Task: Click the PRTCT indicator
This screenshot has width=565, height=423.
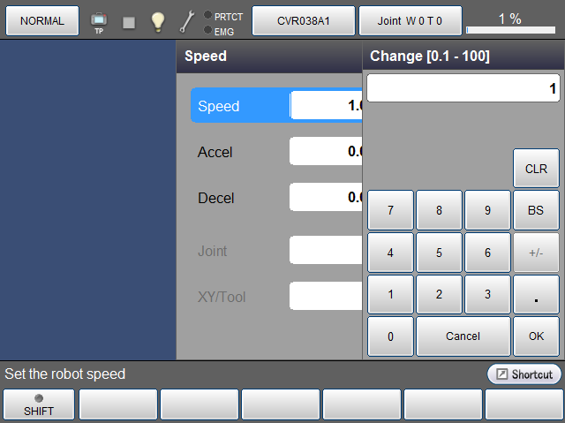Action: coord(223,16)
